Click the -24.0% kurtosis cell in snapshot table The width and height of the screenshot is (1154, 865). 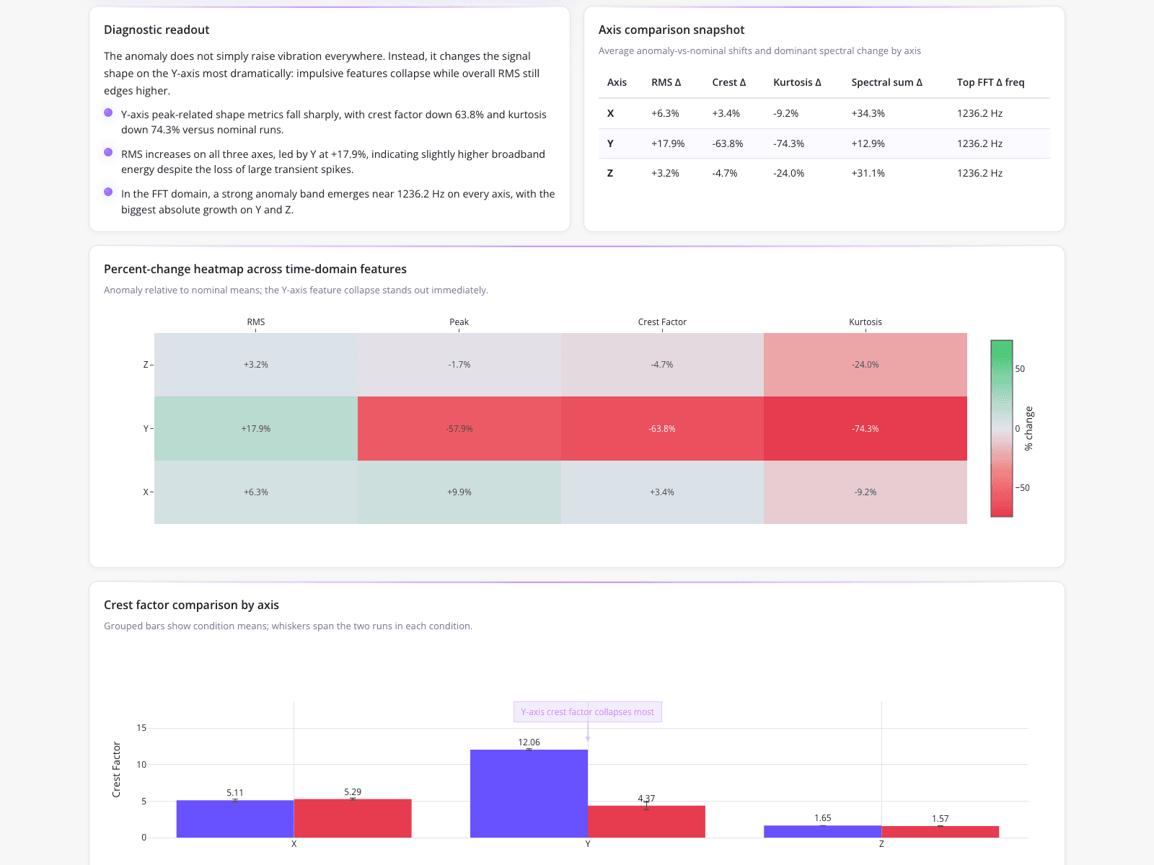pos(788,173)
